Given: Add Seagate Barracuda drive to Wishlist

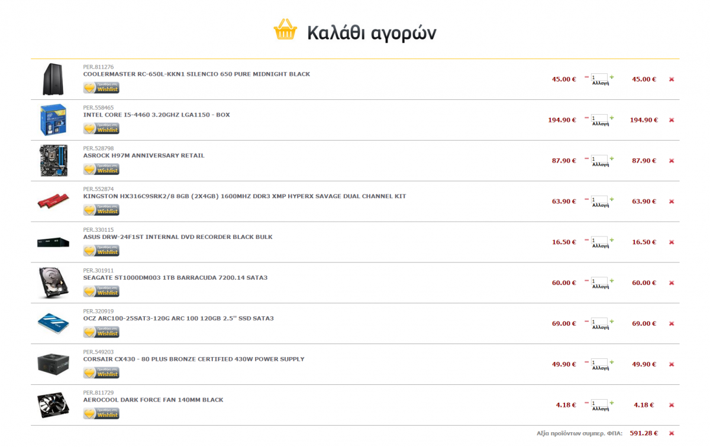Looking at the screenshot, I should point(101,292).
